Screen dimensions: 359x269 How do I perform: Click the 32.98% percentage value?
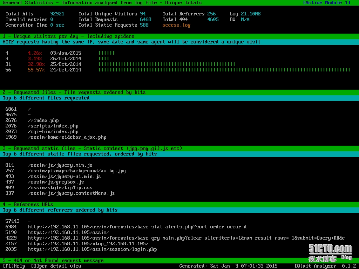coord(36,64)
